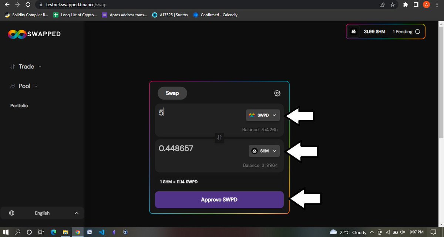Open Aptos address trans bookmark

click(x=124, y=15)
